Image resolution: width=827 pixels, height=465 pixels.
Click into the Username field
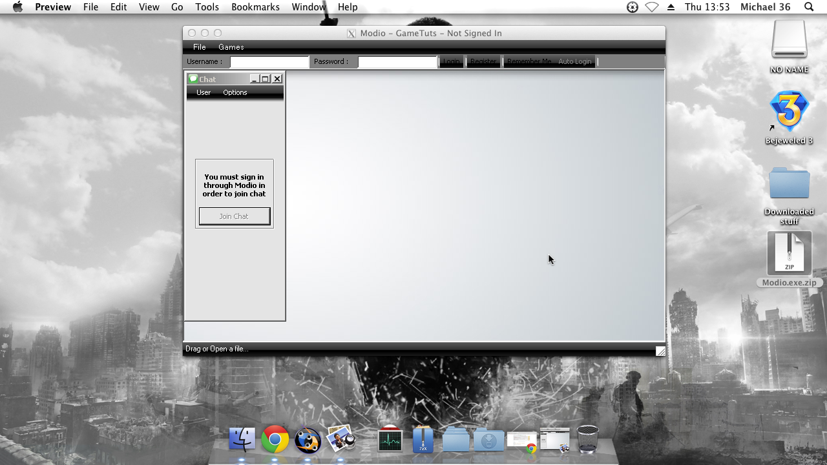pos(269,62)
